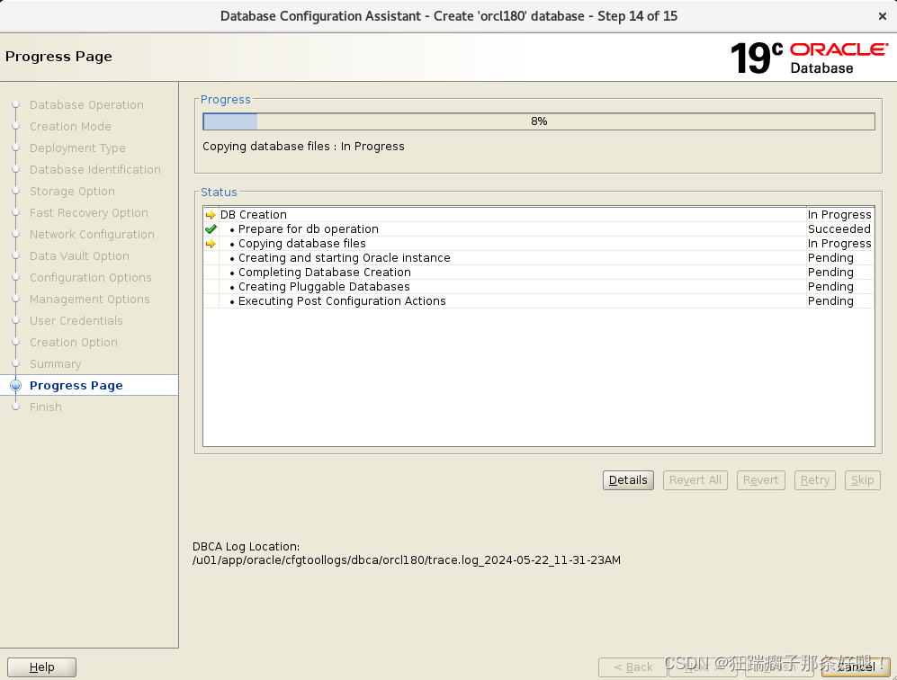Select the Database Identification step
Image resolution: width=897 pixels, height=680 pixels.
pos(94,169)
